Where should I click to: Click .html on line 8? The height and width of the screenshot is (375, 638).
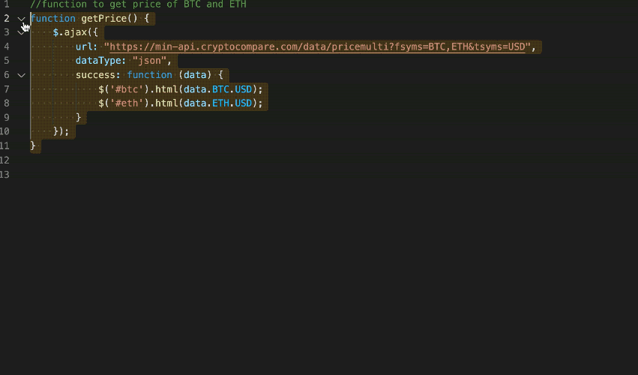(163, 103)
